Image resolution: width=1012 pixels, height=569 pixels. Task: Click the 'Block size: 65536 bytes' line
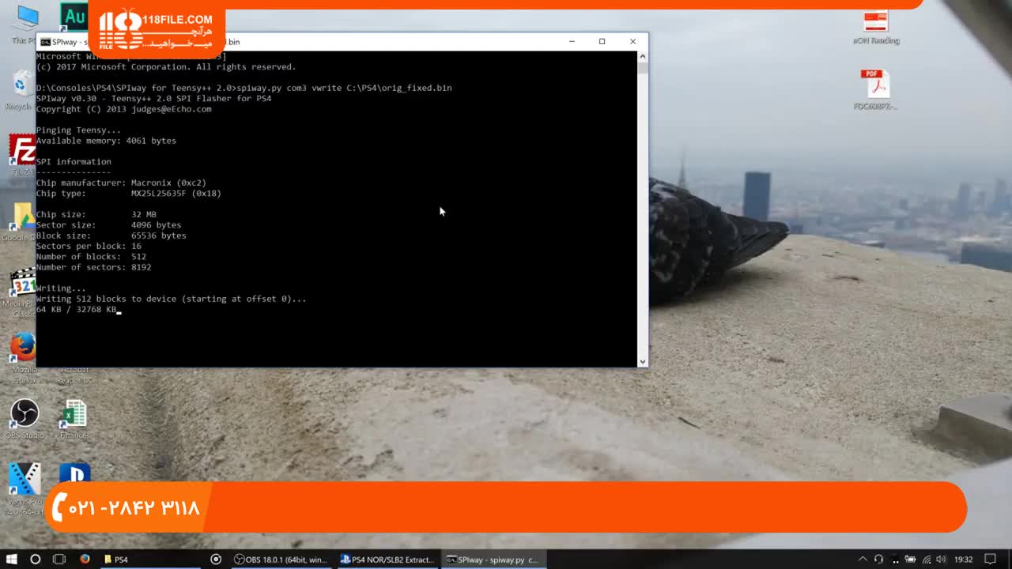(x=111, y=236)
